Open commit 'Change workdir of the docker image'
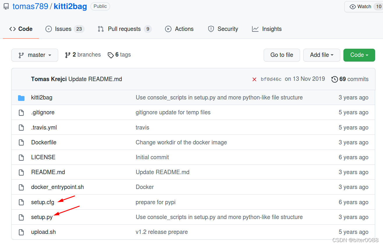383x245 pixels. (181, 142)
